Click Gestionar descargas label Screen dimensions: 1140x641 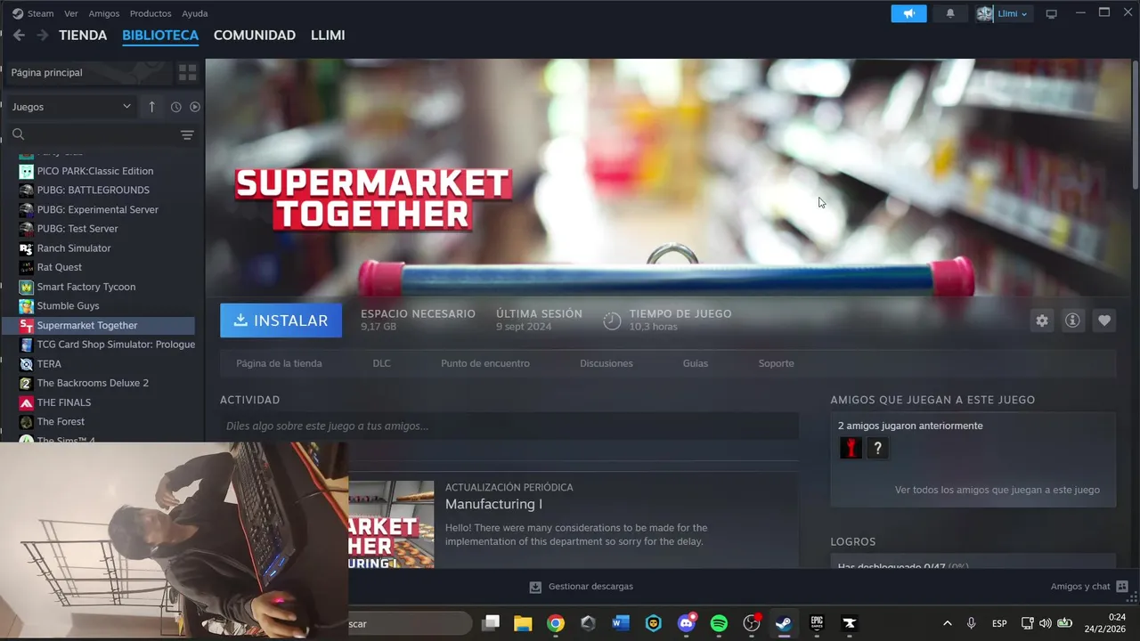590,587
